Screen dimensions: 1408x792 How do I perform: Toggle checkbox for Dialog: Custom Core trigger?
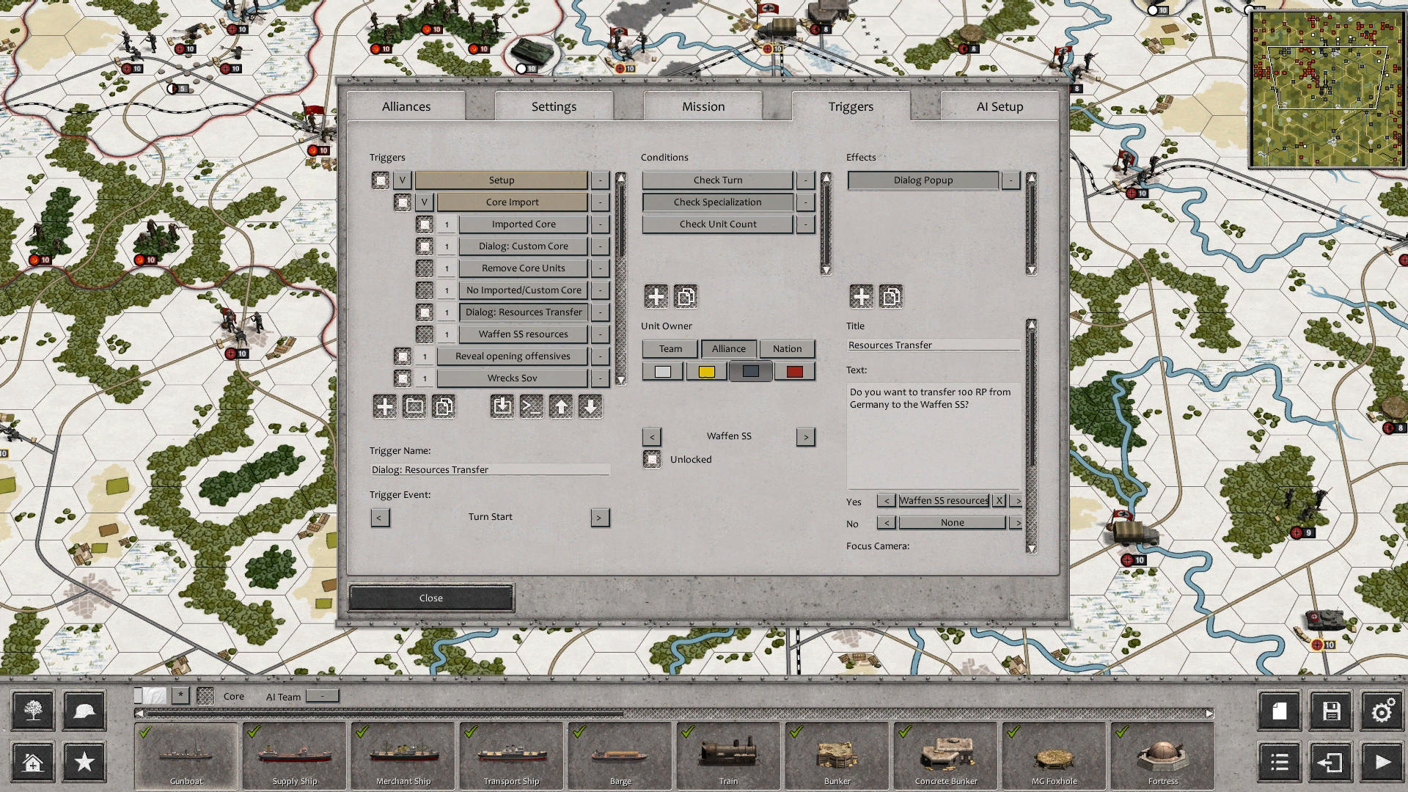(425, 246)
